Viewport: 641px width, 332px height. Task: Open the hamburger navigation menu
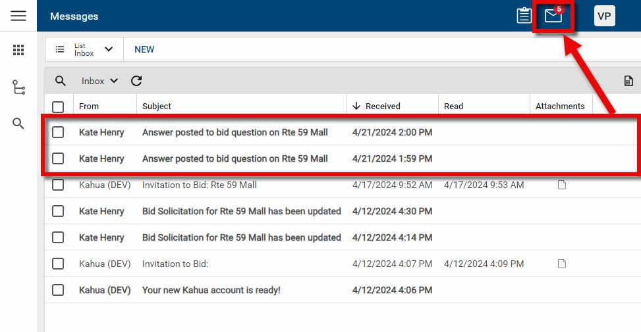click(18, 16)
